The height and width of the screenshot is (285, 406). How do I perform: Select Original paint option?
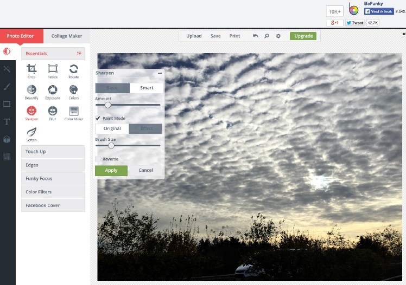[x=112, y=128]
